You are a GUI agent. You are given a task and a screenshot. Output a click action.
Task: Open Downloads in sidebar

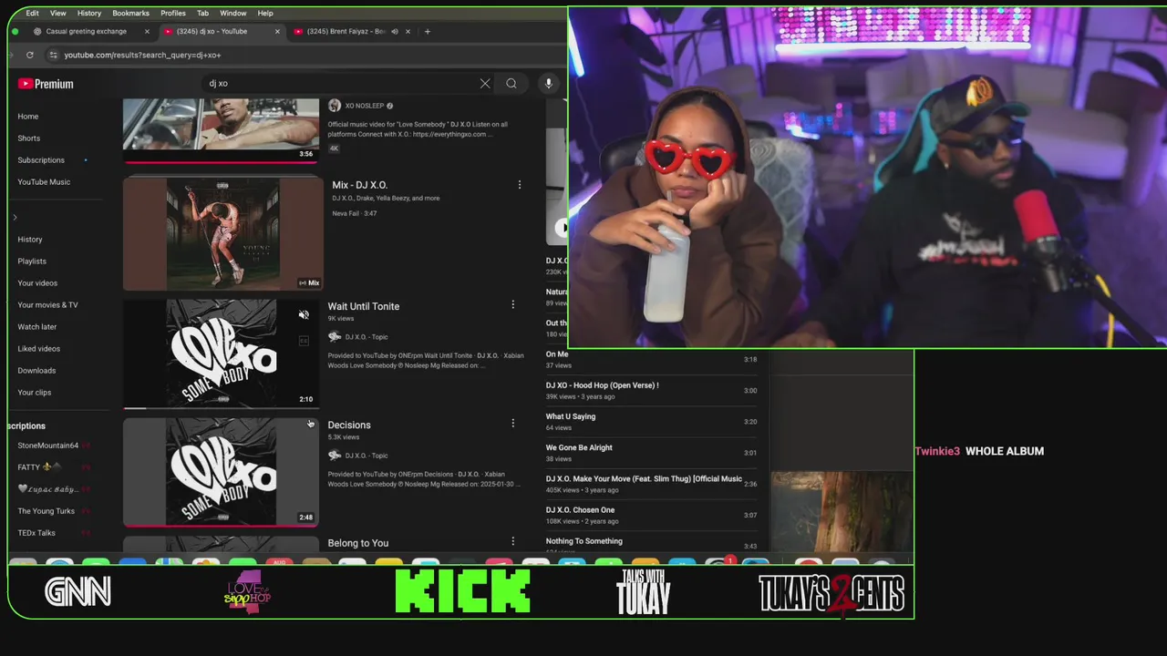pos(36,371)
